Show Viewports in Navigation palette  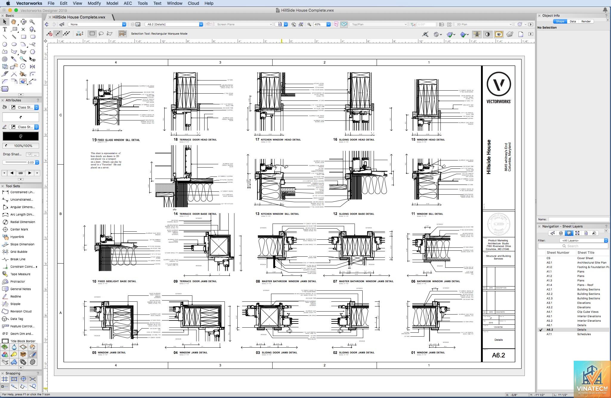[577, 233]
